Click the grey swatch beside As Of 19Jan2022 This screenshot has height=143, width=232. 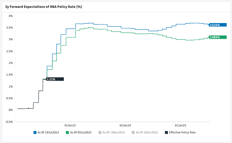coord(134,132)
